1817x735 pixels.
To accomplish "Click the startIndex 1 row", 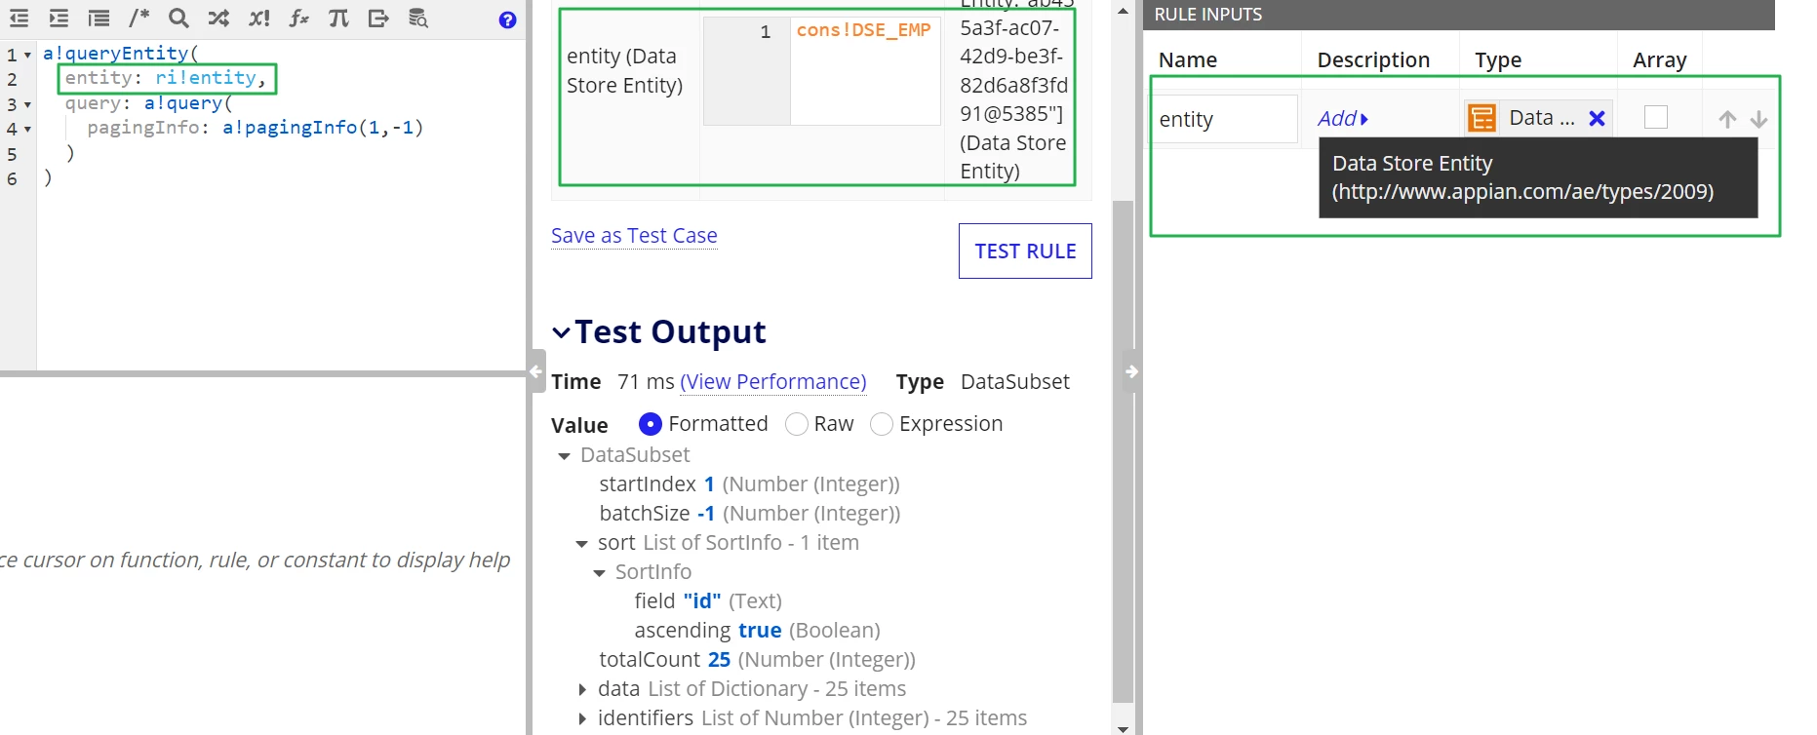I will coord(749,484).
